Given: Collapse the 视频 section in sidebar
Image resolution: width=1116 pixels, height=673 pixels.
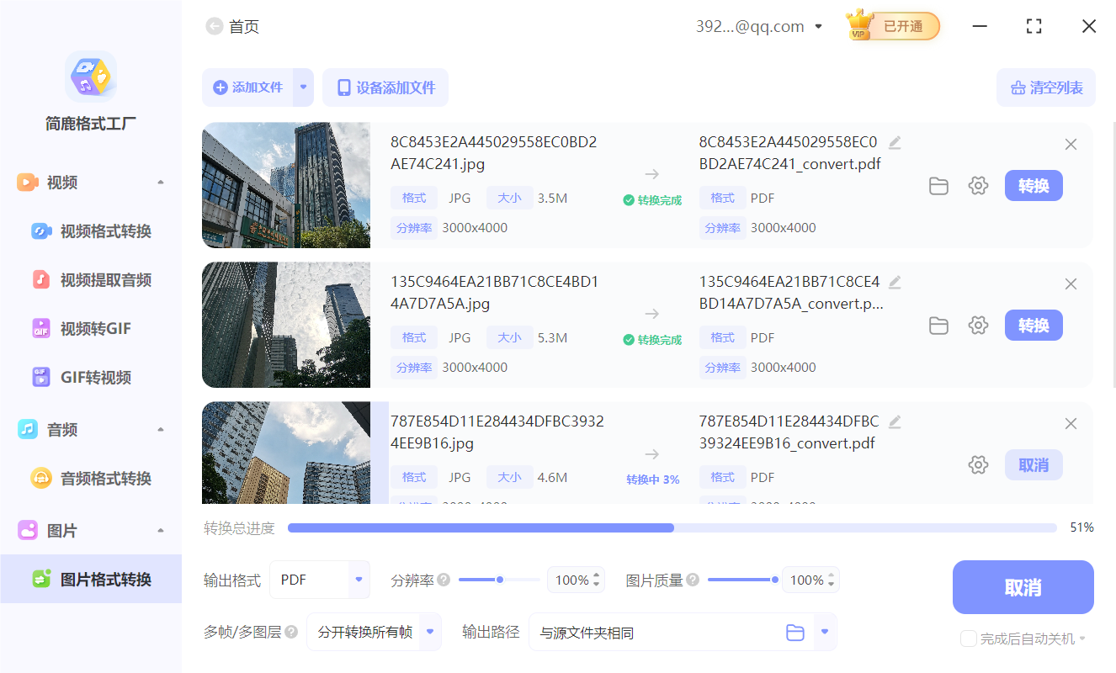Looking at the screenshot, I should (x=162, y=180).
